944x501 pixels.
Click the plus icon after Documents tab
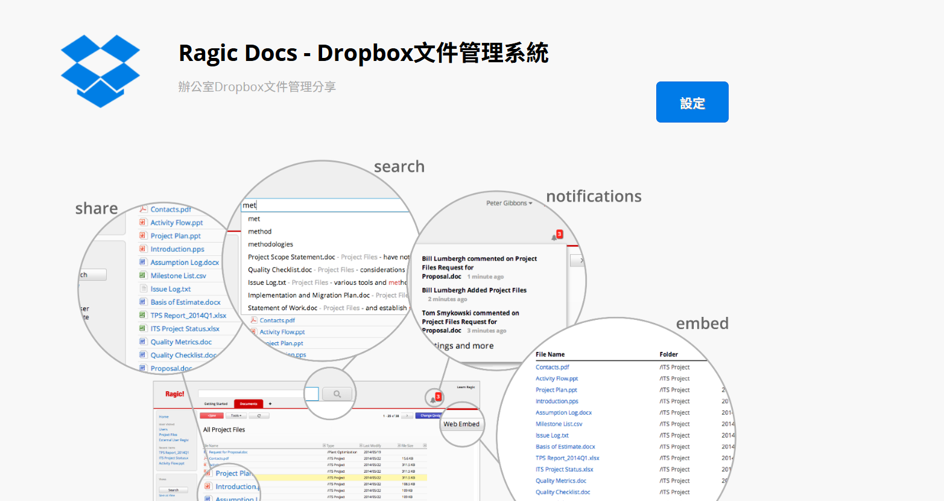270,404
